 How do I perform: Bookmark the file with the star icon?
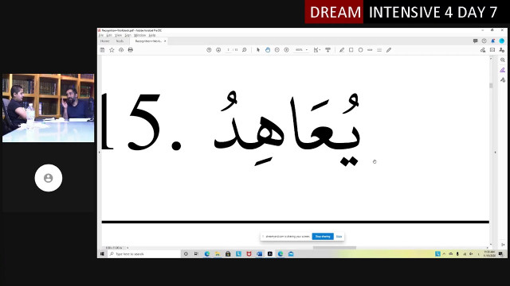[112, 50]
